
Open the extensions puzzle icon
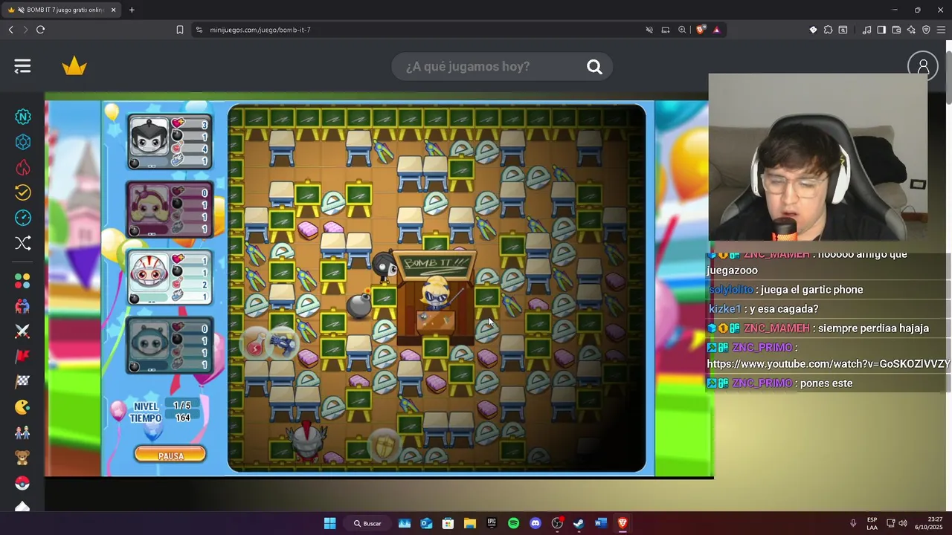point(828,30)
